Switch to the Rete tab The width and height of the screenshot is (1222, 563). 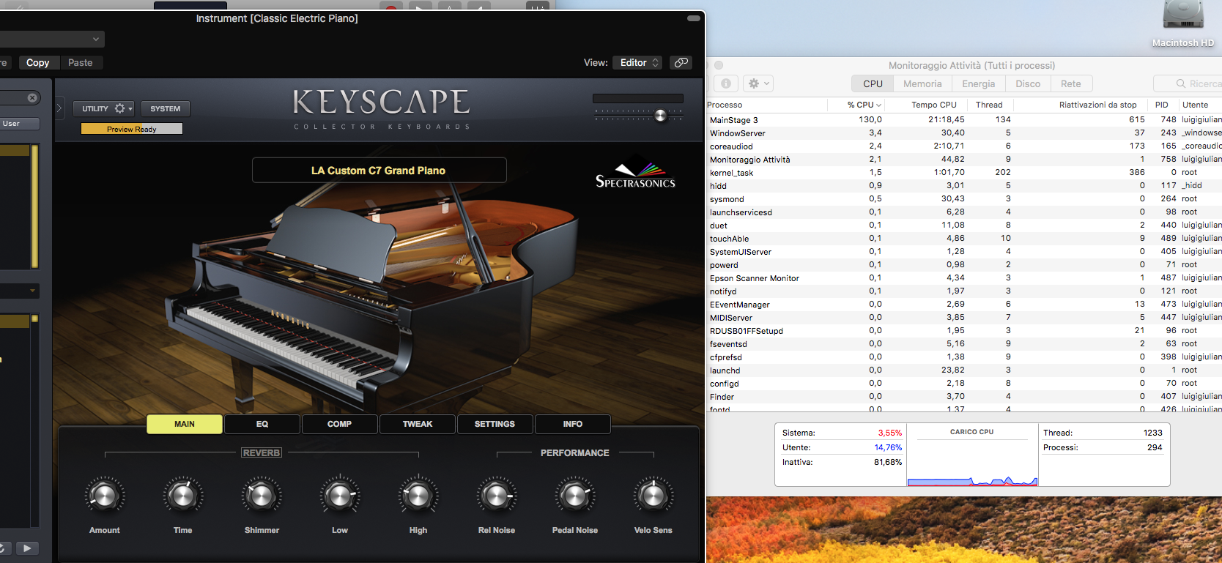pyautogui.click(x=1071, y=83)
